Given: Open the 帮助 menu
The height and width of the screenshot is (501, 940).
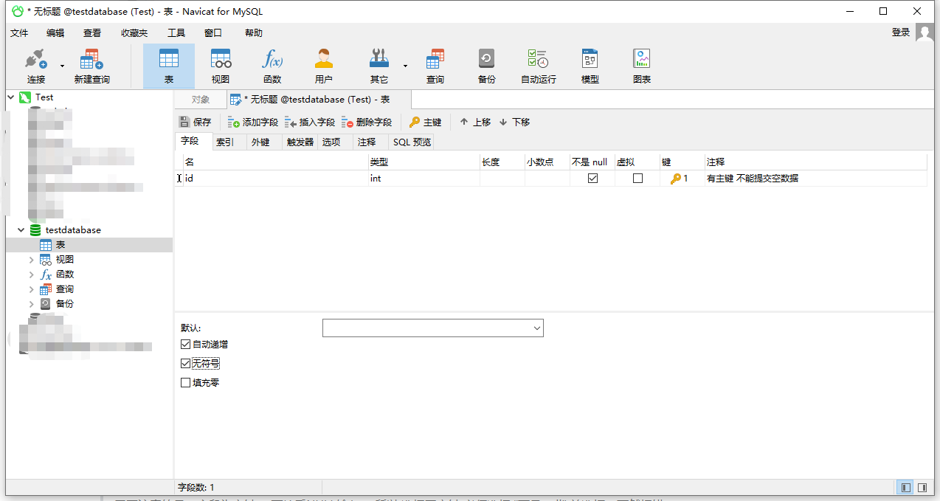Looking at the screenshot, I should 254,33.
